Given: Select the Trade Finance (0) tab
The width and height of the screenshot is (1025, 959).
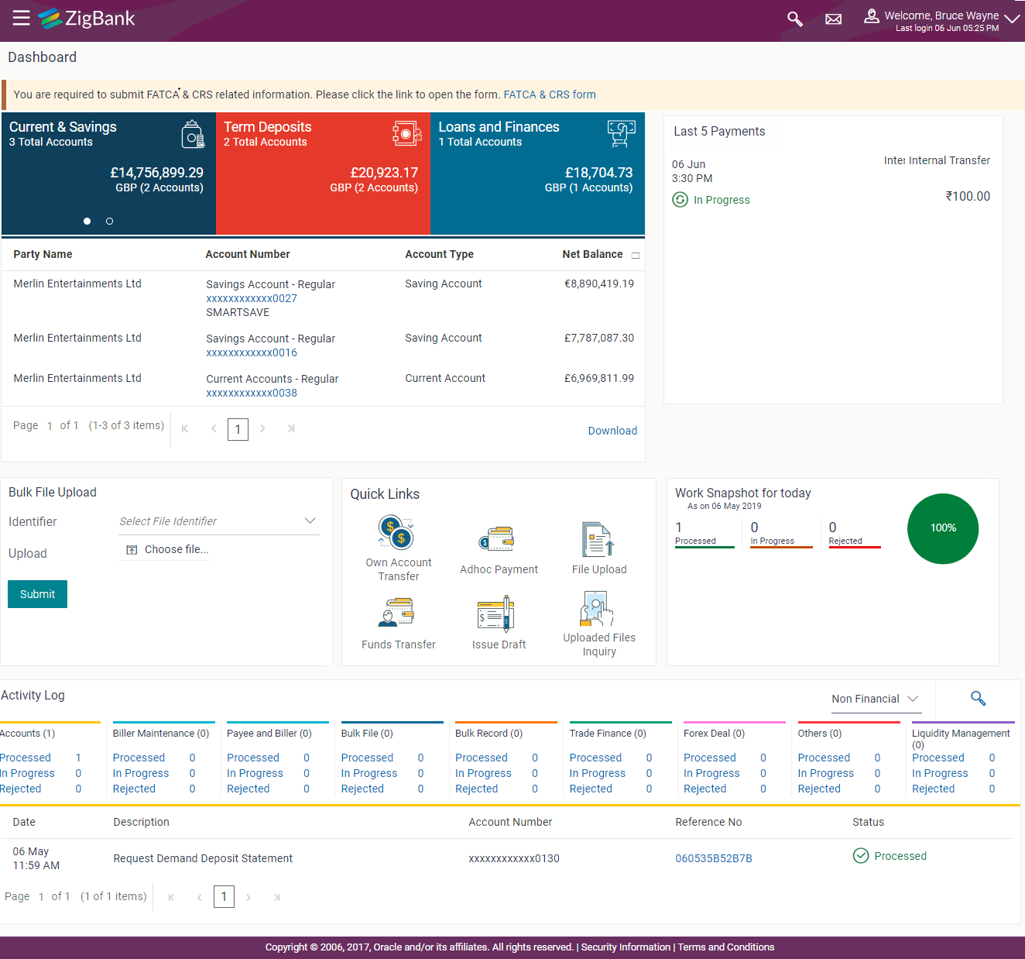Looking at the screenshot, I should click(608, 733).
